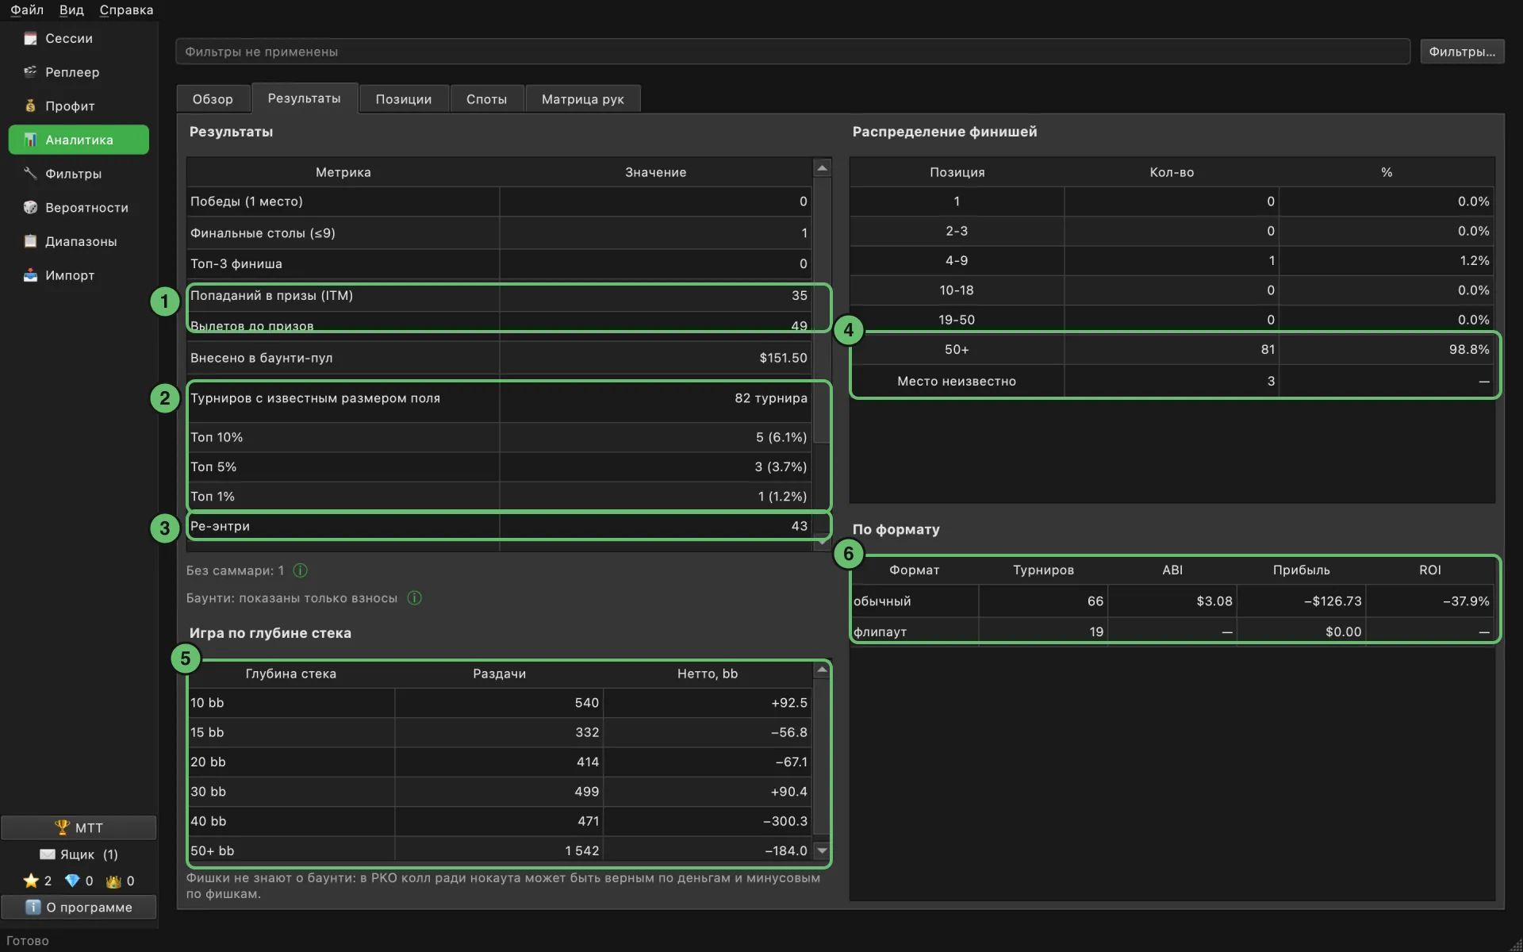
Task: Click the trophy icon on MTT button
Action: (x=62, y=827)
